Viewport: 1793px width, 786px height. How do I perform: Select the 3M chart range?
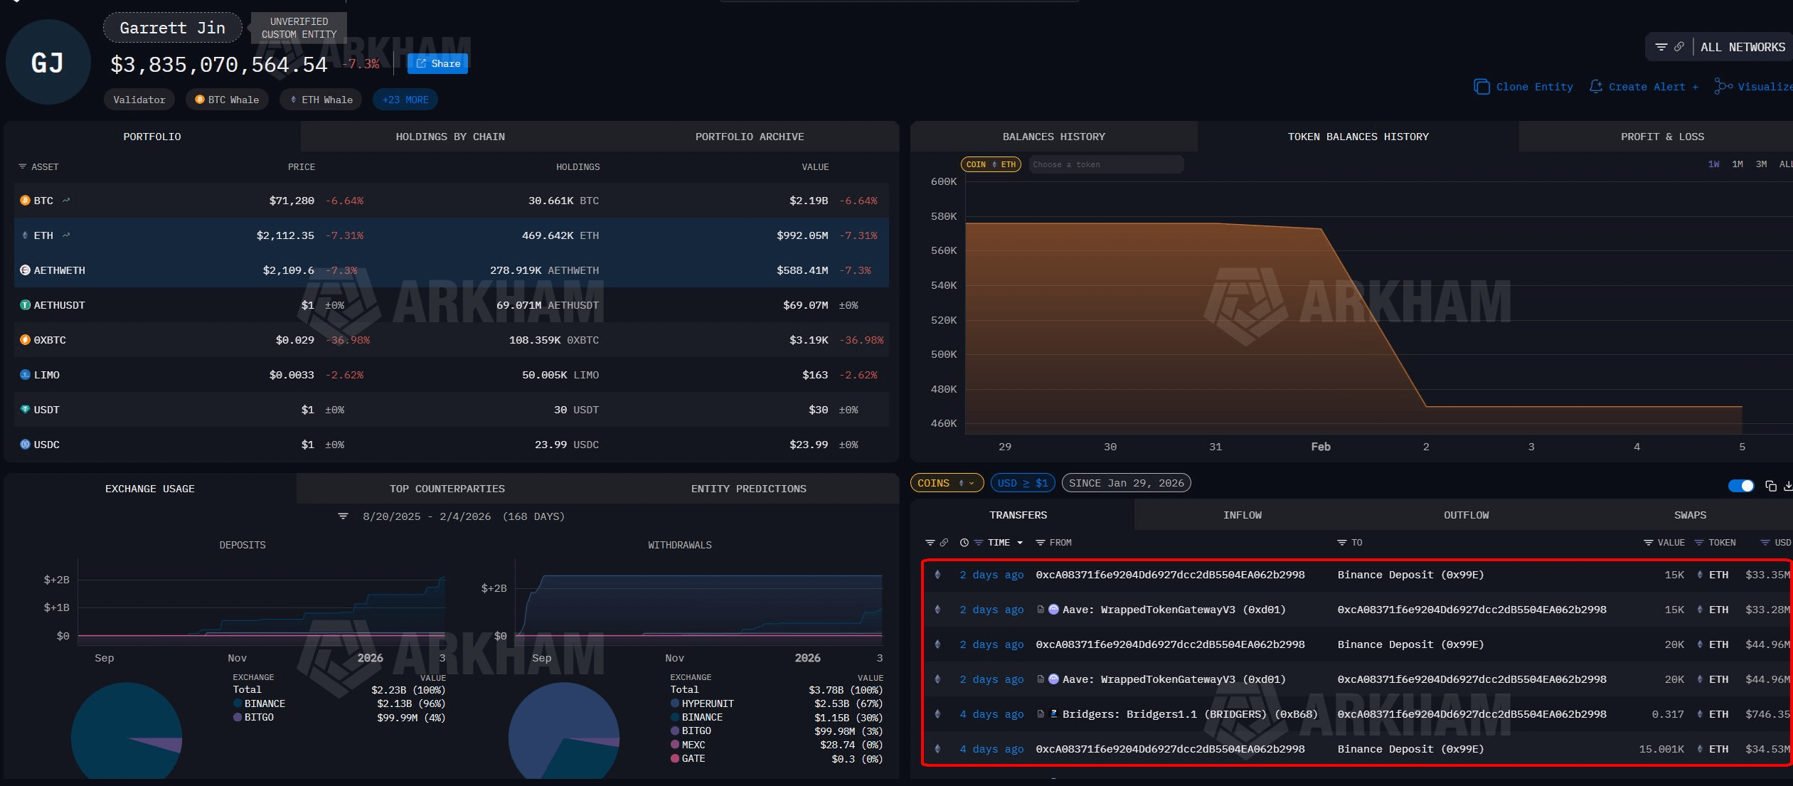pyautogui.click(x=1761, y=164)
